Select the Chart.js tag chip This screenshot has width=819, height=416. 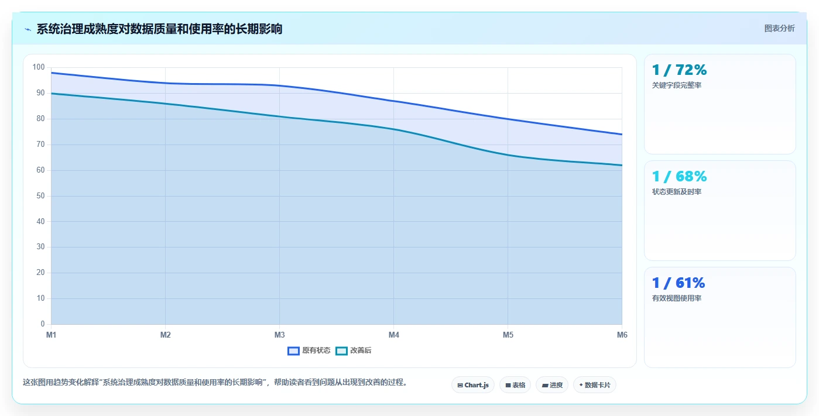click(x=473, y=385)
